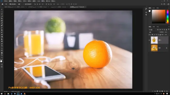Select the Dodge tool
170x95 pixels.
pos(2,41)
